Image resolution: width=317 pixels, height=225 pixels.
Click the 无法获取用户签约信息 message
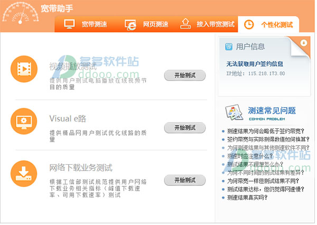tap(255, 64)
